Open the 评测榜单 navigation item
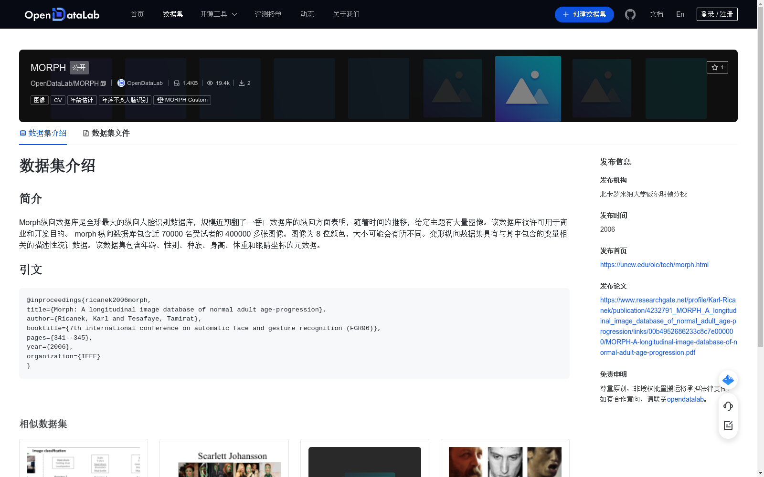The height and width of the screenshot is (477, 764). [268, 14]
